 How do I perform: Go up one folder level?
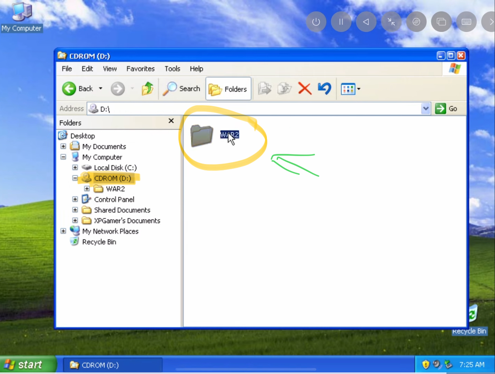tap(148, 88)
